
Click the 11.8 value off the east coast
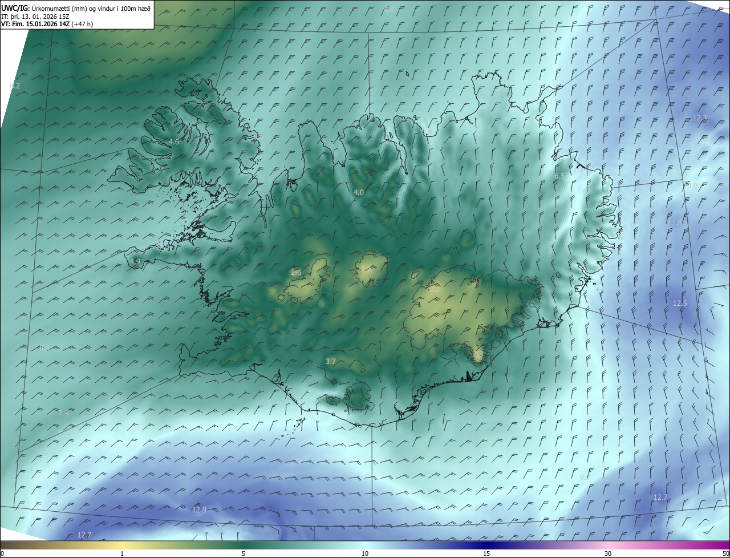(676, 223)
